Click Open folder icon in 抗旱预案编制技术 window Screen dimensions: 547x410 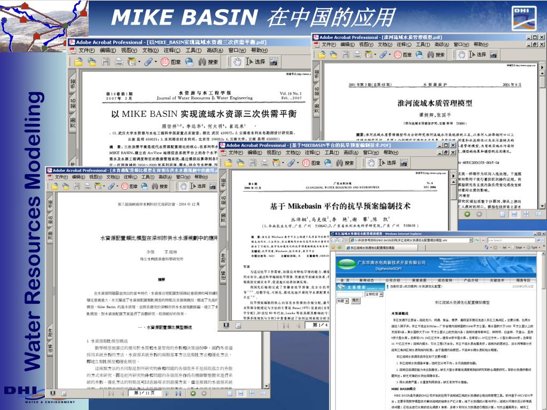coord(229,163)
